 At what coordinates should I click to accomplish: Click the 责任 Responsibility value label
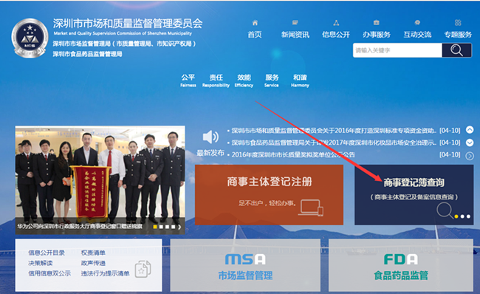(216, 81)
